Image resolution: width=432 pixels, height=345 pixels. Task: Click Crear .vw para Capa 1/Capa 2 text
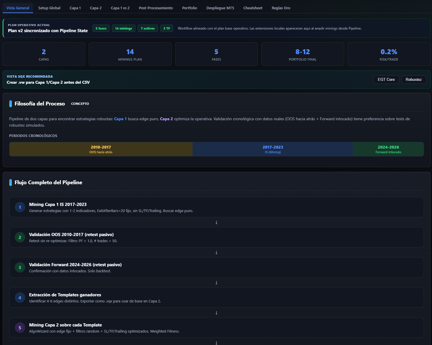click(48, 82)
